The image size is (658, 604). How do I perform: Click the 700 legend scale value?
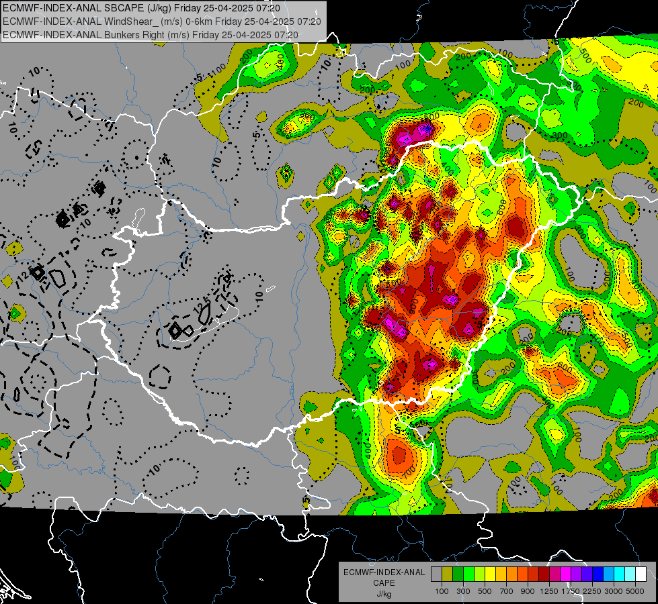(x=507, y=591)
